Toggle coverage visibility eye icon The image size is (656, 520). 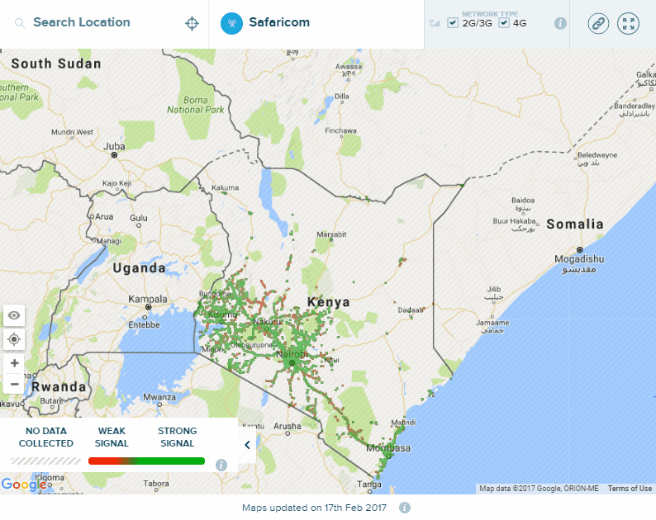14,315
